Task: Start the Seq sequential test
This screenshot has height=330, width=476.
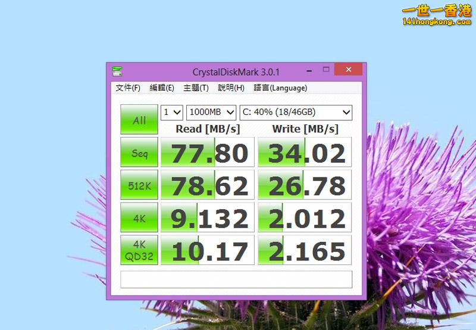Action: click(139, 152)
